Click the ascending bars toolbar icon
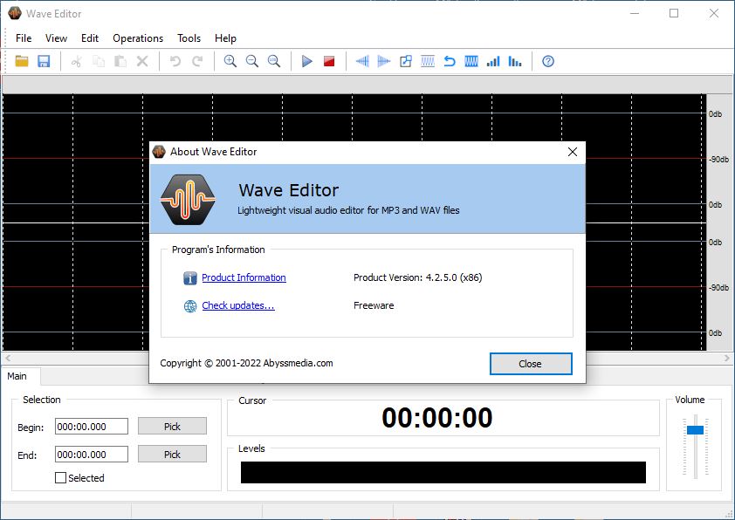735x520 pixels. [493, 61]
